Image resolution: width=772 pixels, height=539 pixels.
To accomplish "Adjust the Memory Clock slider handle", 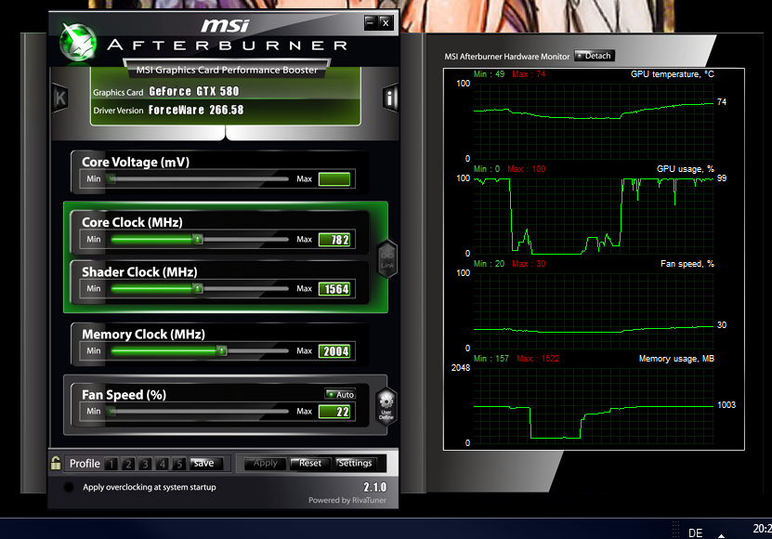I will tap(221, 350).
